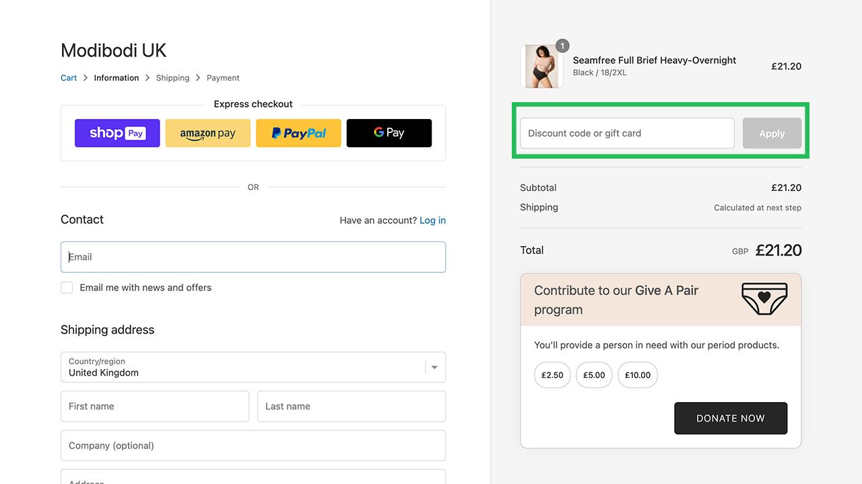Screen dimensions: 862x484
Task: Click the quantity badge on product image
Action: 562,46
